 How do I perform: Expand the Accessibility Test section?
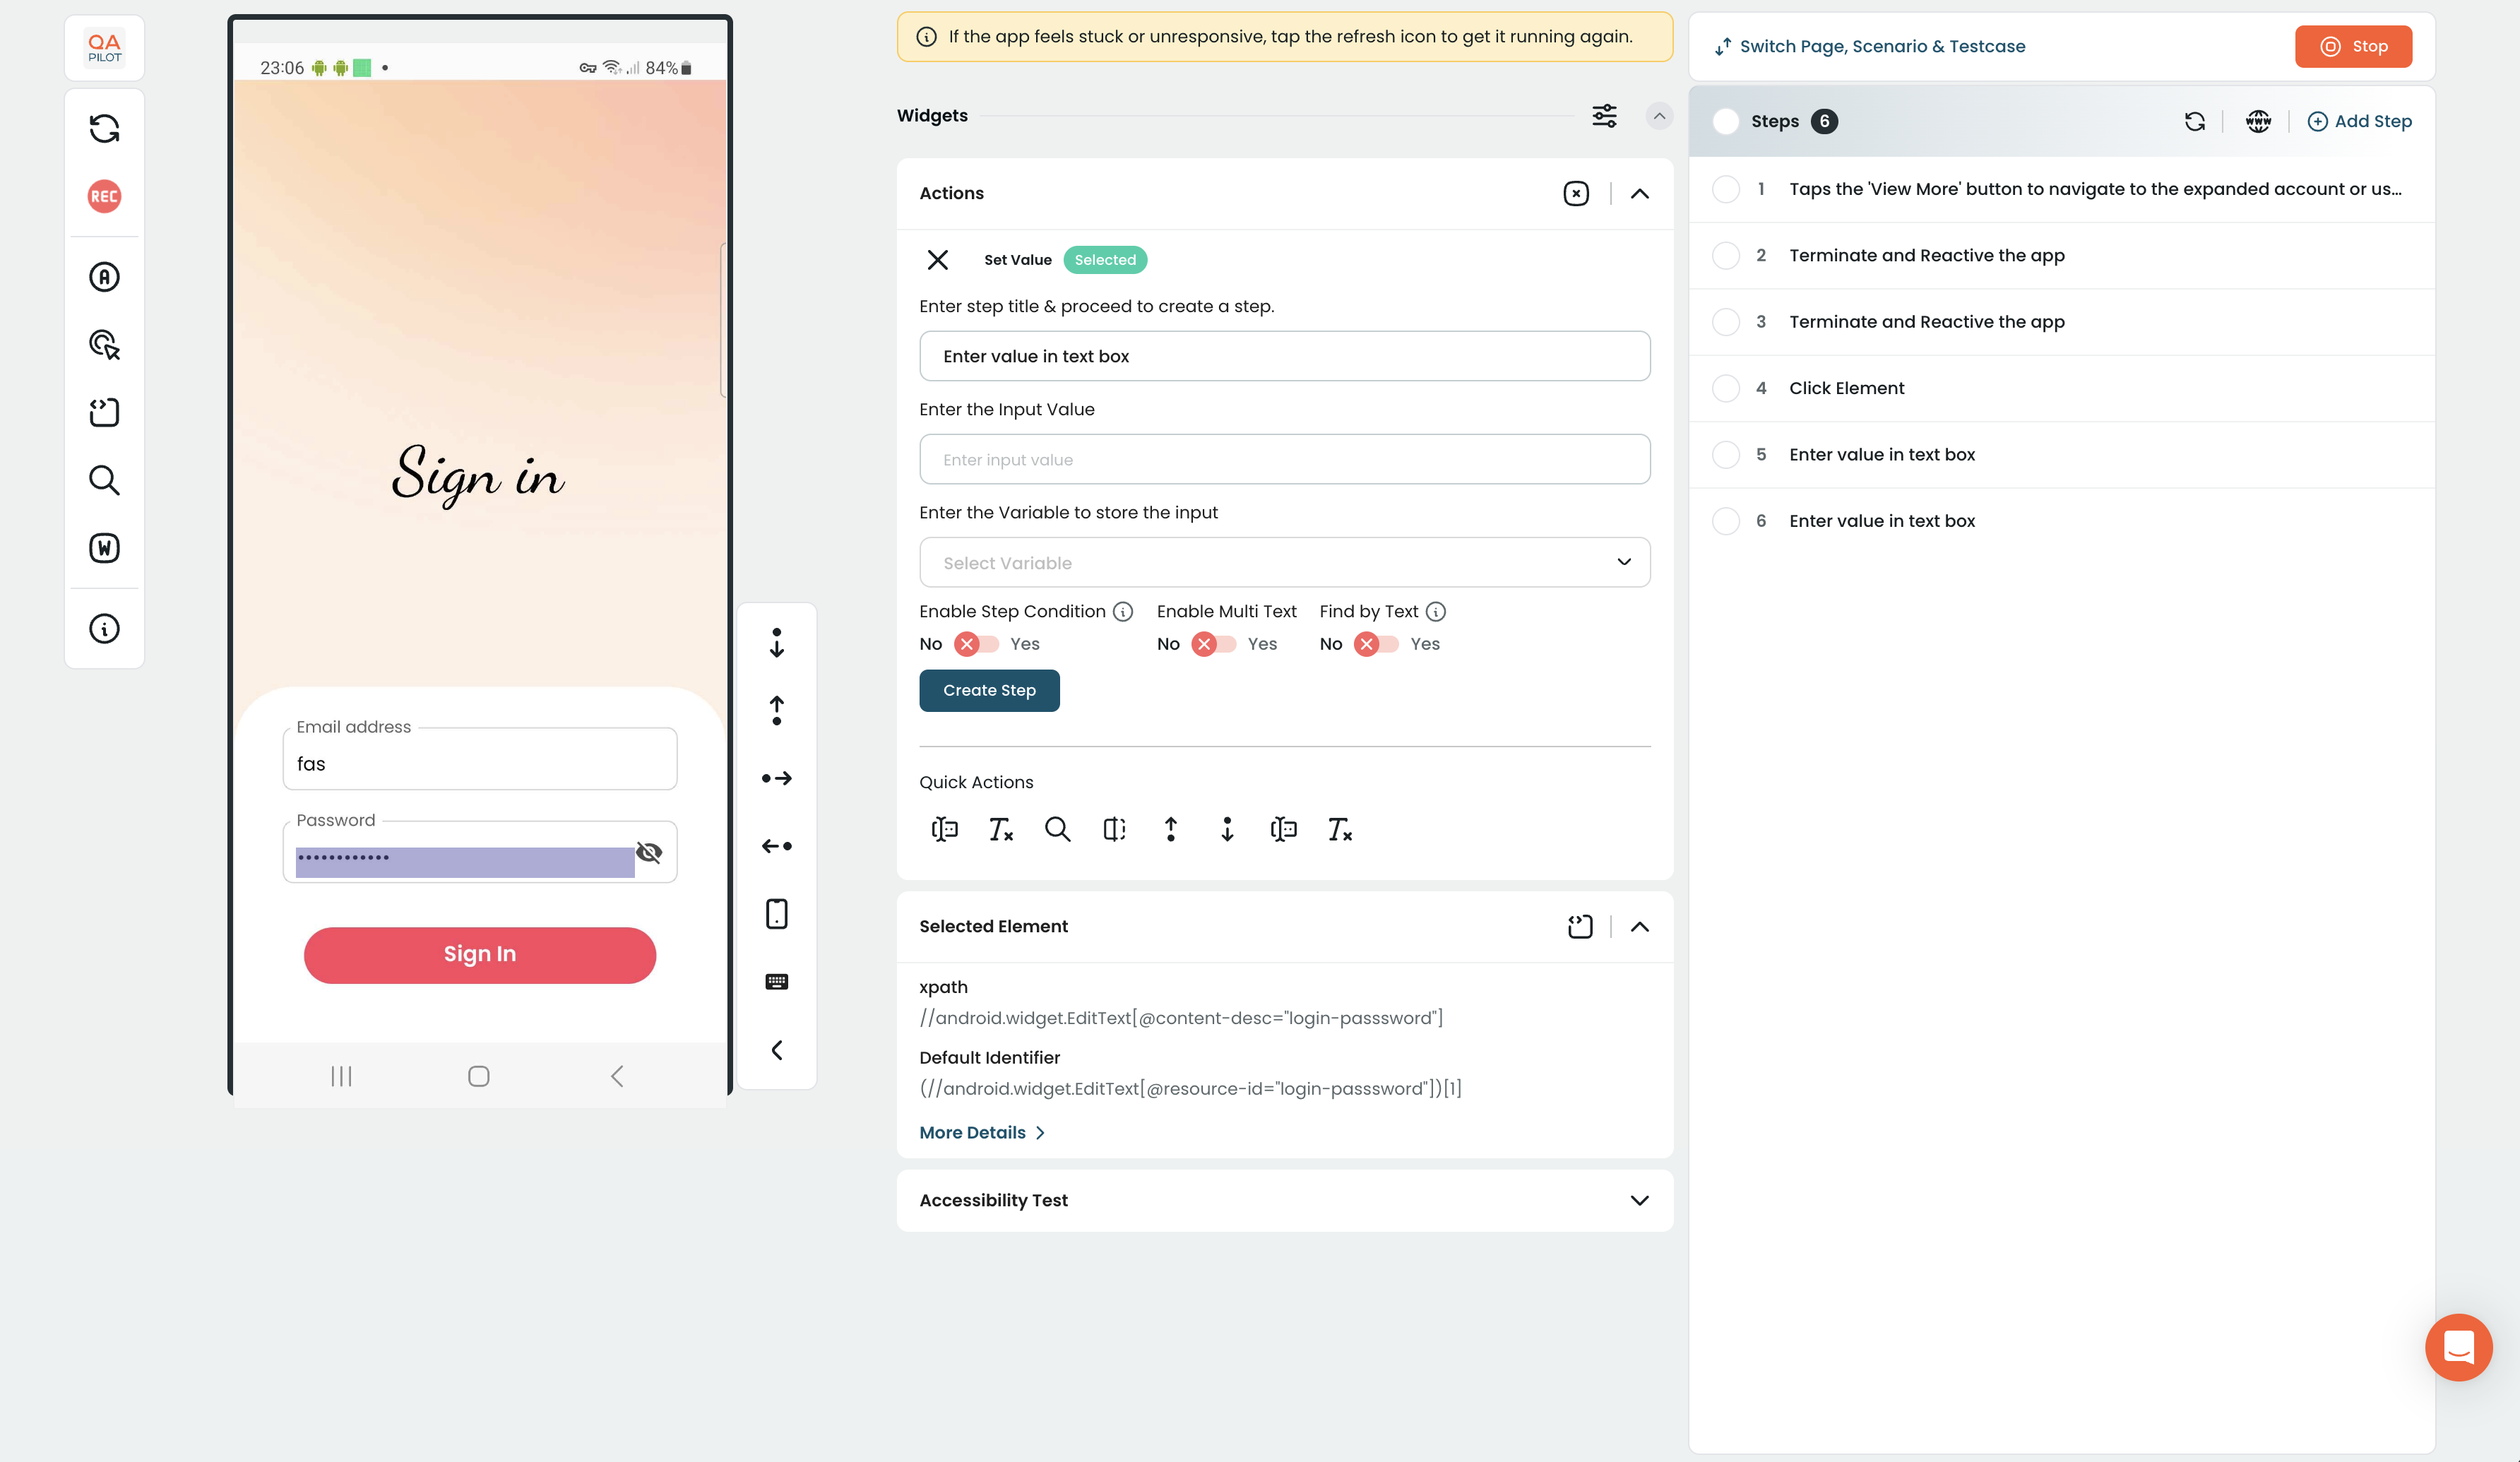click(1639, 1200)
